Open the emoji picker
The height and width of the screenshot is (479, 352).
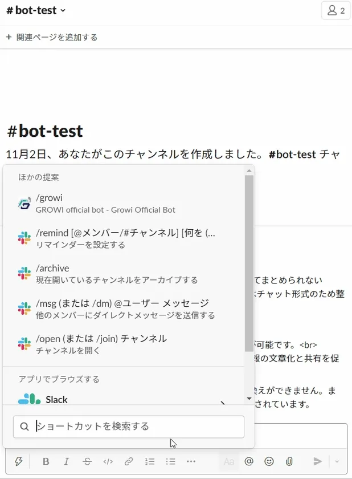[x=269, y=461]
